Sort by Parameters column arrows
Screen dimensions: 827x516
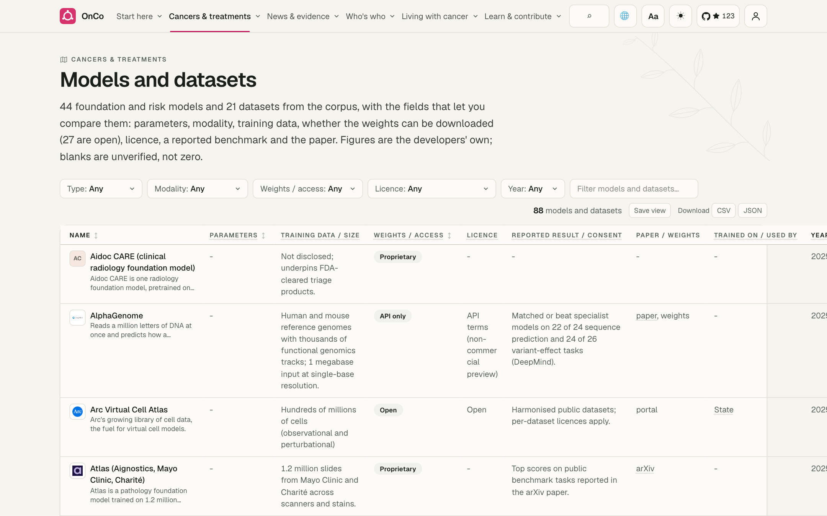coord(263,235)
